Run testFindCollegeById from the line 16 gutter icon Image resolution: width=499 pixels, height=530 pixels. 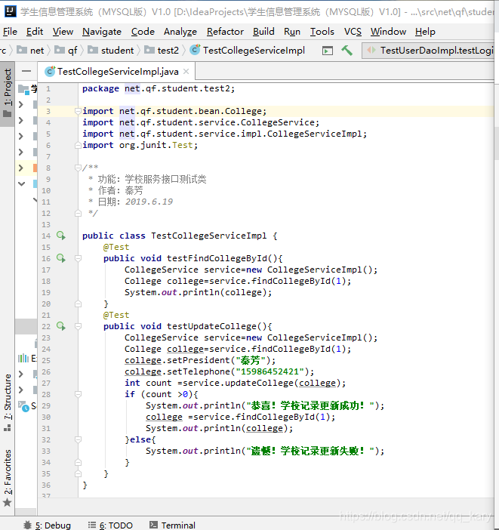tap(61, 258)
